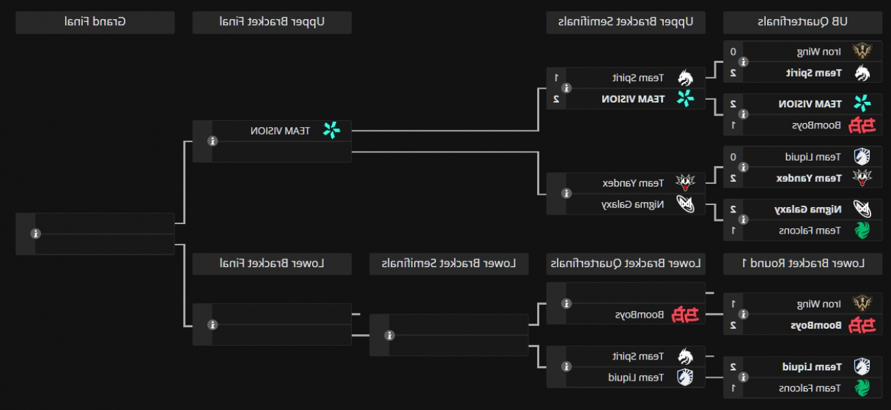
Task: Show info for Iron Wing vs BoomBoys lower bracket match
Action: coord(743,314)
